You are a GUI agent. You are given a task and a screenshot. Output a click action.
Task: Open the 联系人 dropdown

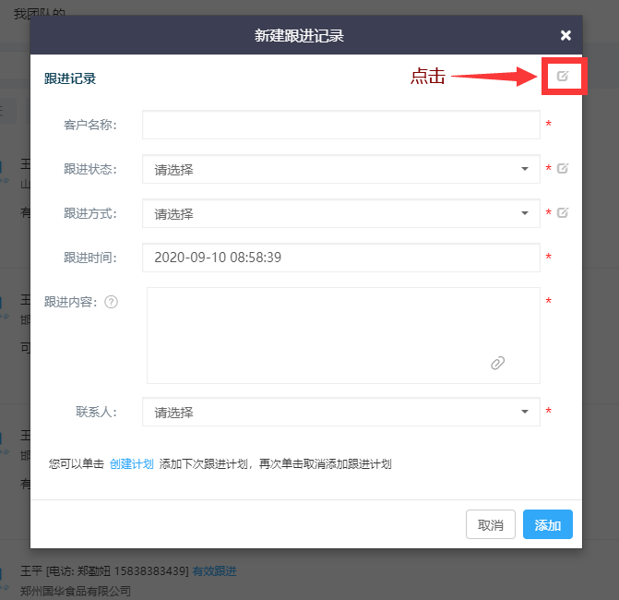[x=341, y=412]
